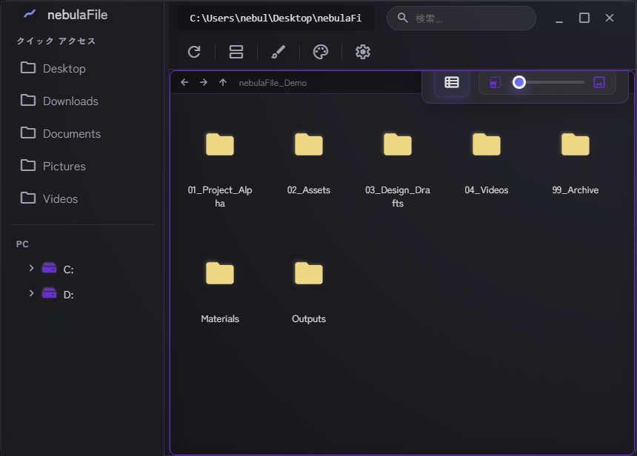Go back with the left arrow
Viewport: 637px width, 456px height.
184,82
